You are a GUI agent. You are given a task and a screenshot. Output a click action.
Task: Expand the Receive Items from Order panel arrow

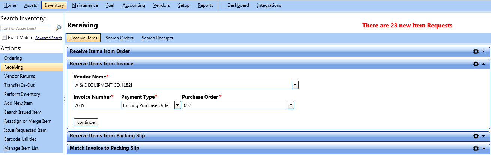tap(483, 51)
